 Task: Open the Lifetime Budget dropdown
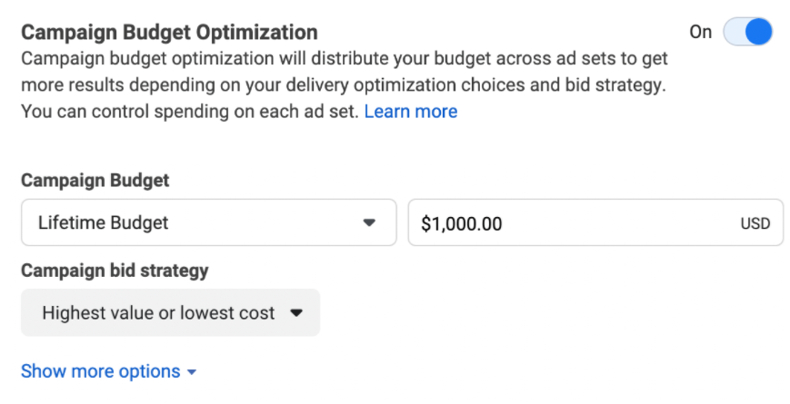208,222
